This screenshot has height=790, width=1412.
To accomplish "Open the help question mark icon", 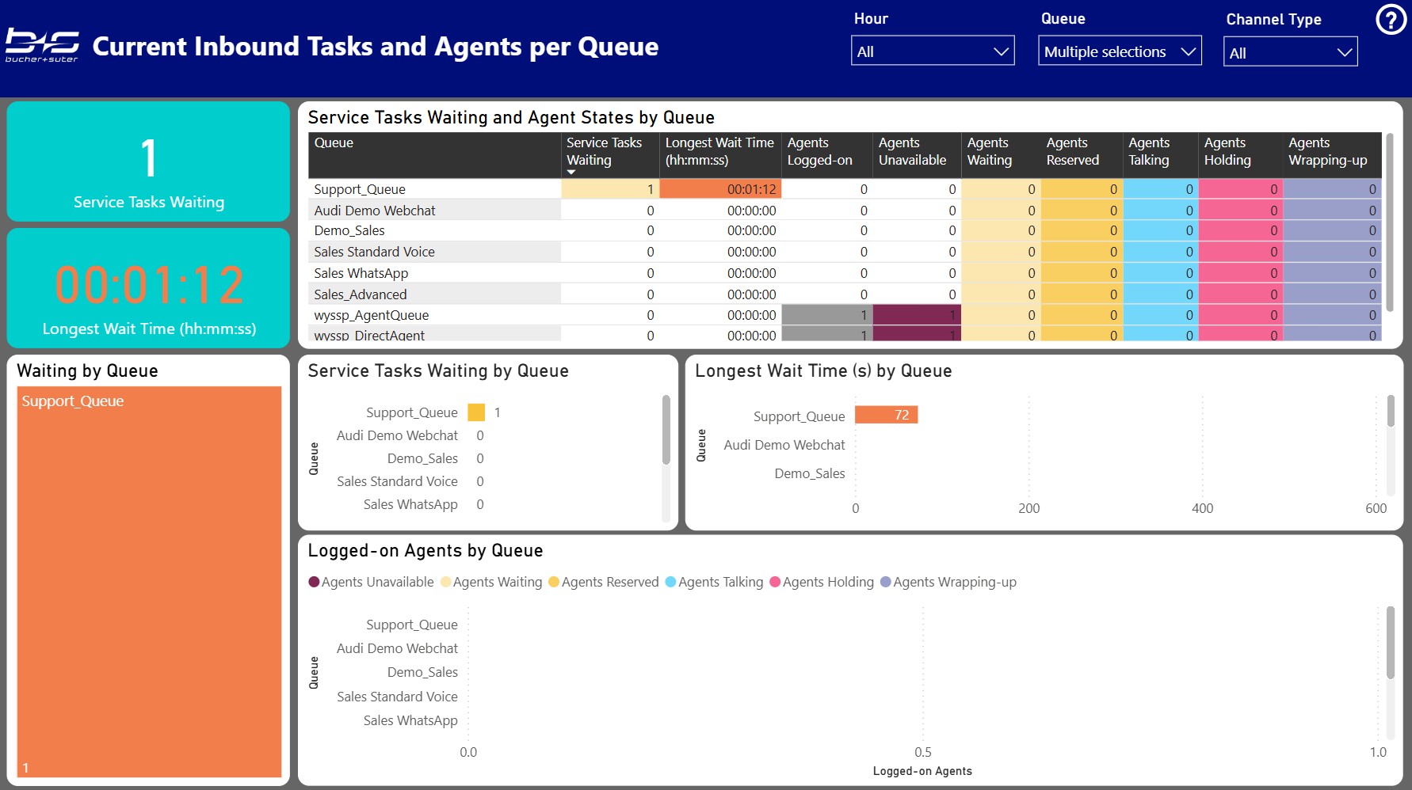I will 1391,19.
